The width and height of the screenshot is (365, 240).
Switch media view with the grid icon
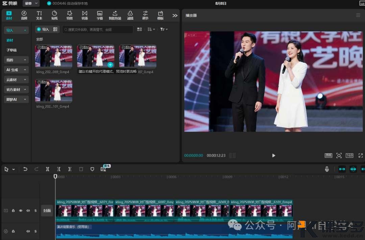(x=140, y=29)
